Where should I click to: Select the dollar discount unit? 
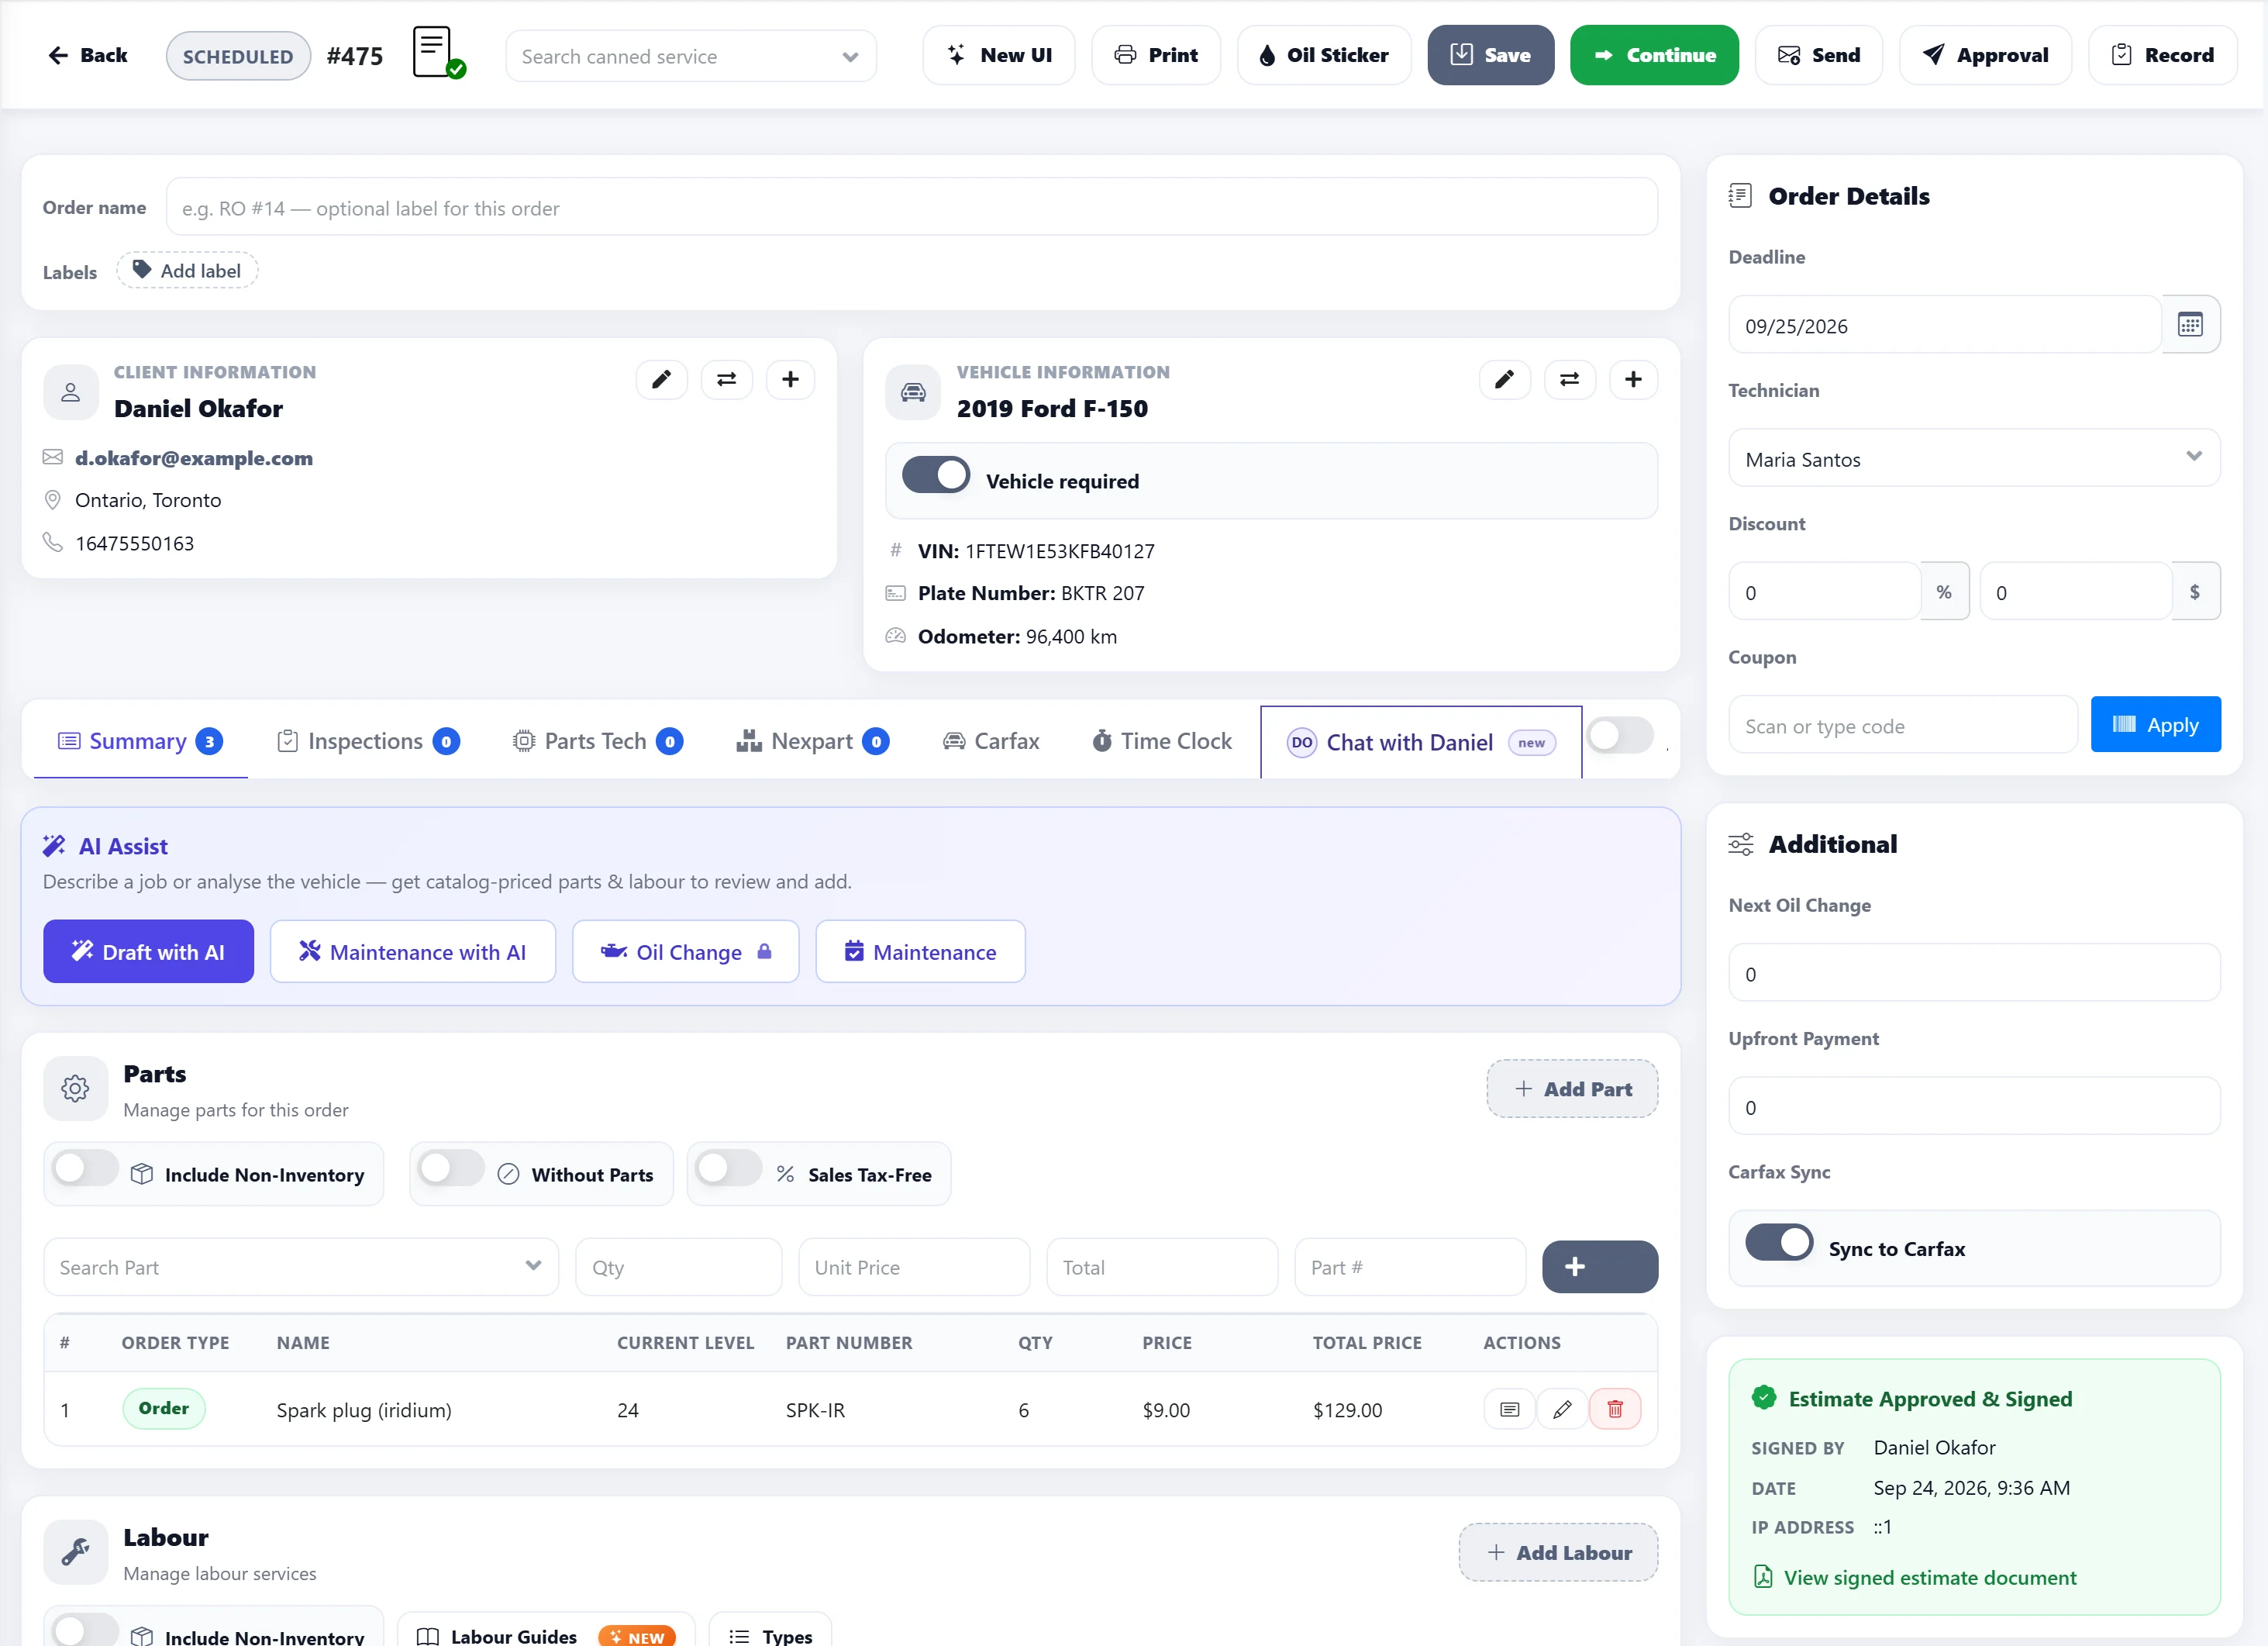(x=2195, y=592)
